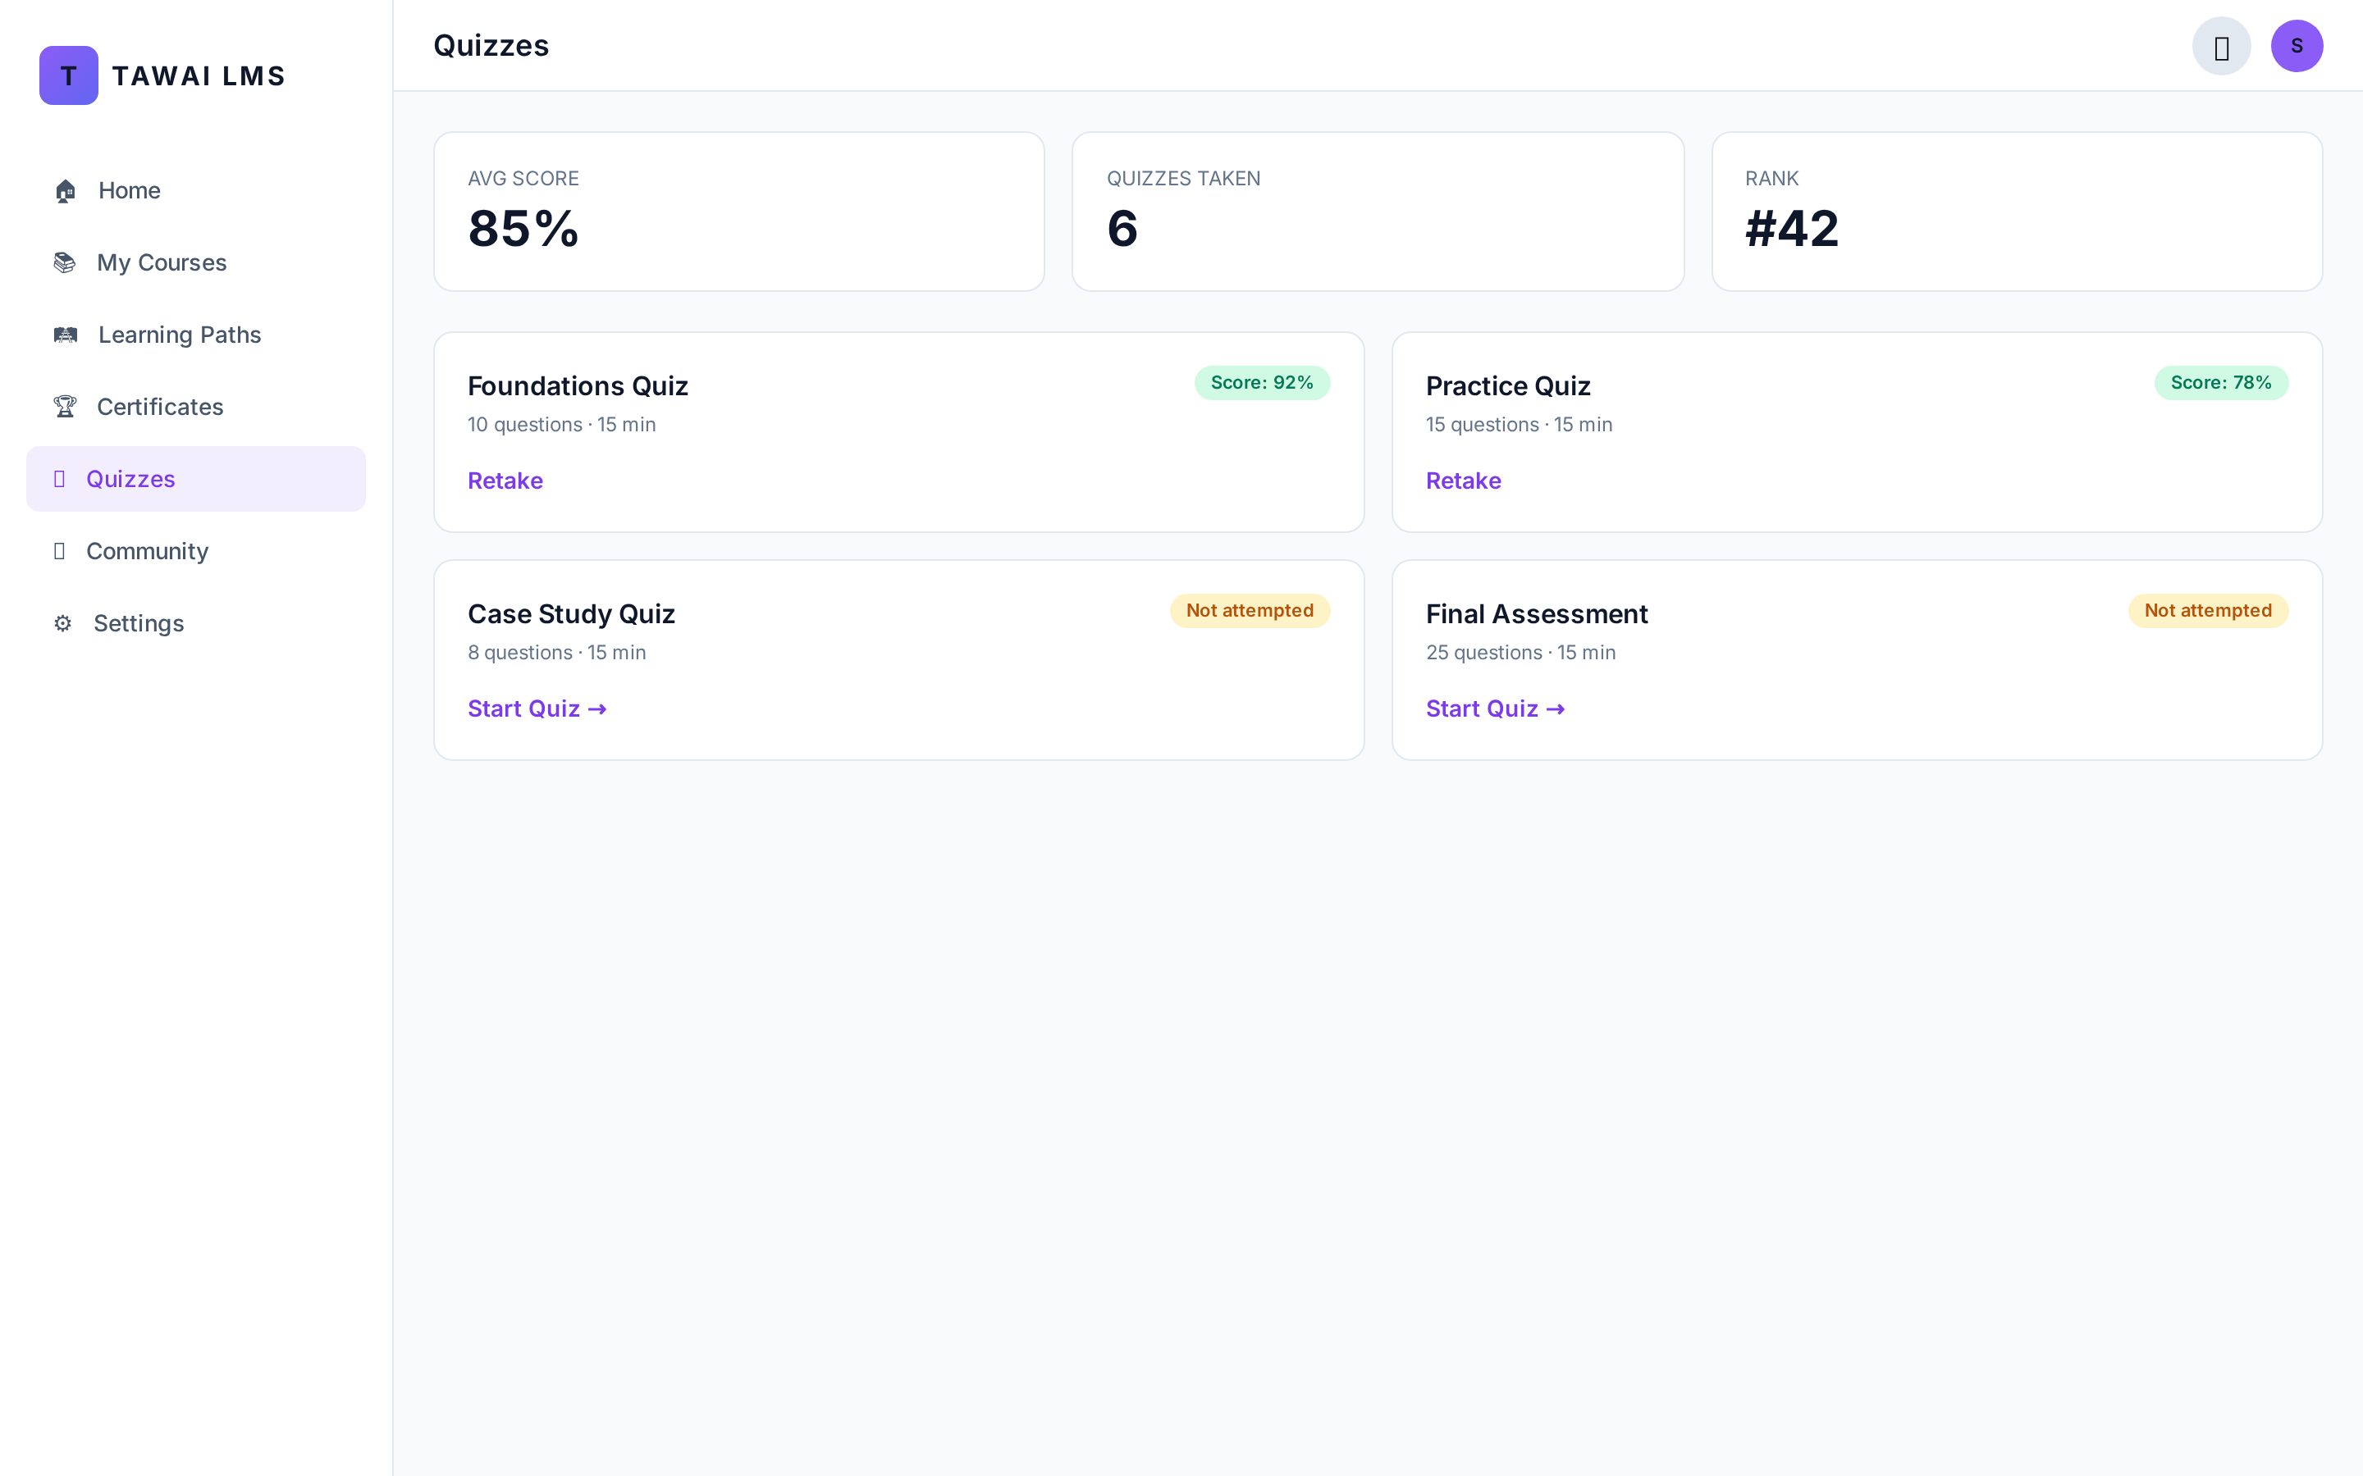Click the Practice Quiz title
Image resolution: width=2363 pixels, height=1476 pixels.
click(x=1507, y=386)
